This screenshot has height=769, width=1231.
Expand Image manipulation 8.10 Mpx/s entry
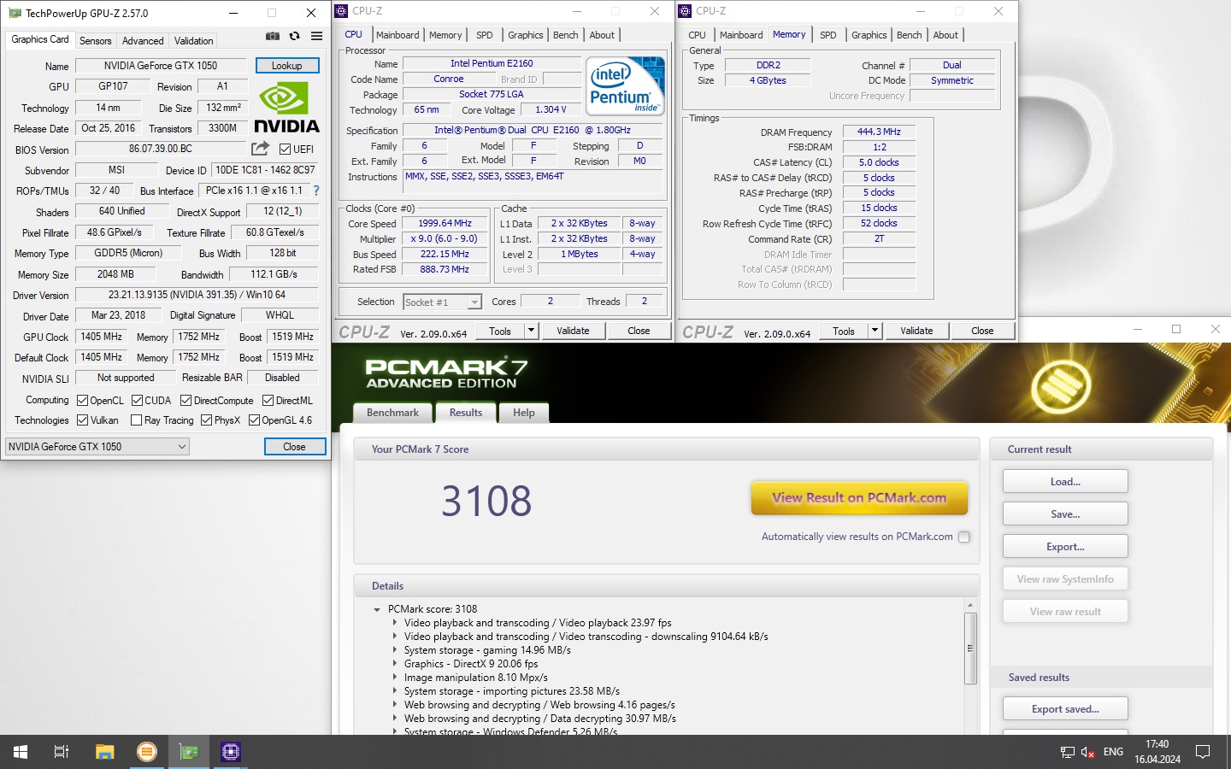tap(394, 678)
